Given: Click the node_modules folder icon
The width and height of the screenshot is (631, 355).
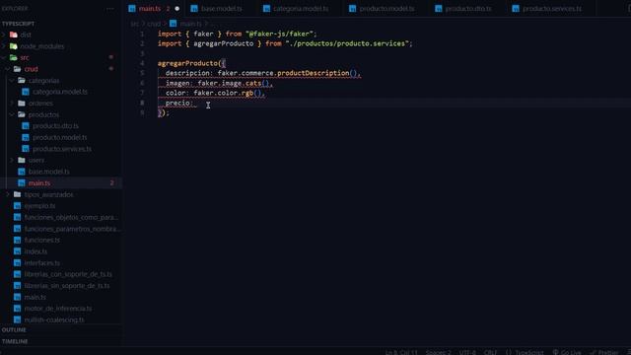Looking at the screenshot, I should tap(14, 46).
